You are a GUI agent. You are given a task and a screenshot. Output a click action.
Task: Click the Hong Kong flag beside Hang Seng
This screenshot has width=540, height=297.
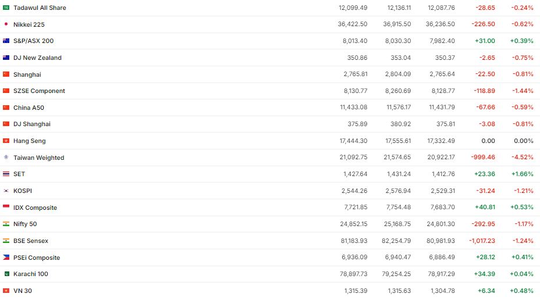pos(6,141)
